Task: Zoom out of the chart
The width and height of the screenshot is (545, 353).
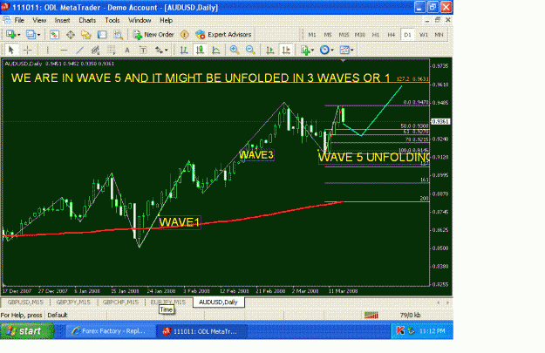Action: [x=250, y=50]
